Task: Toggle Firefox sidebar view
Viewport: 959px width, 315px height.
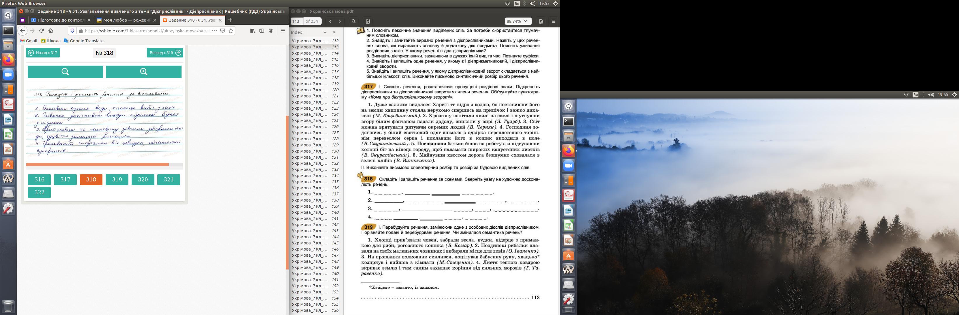Action: (262, 31)
